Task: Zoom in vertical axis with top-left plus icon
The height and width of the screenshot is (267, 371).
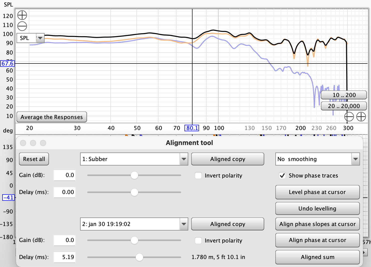Action: tap(22, 15)
